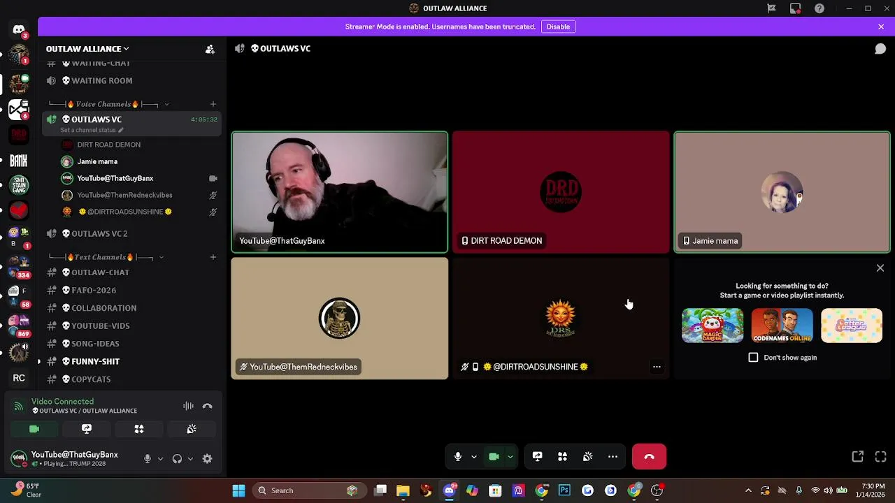Screen dimensions: 895x503
Task: Open OBS Studio from the taskbar
Action: coord(657,490)
